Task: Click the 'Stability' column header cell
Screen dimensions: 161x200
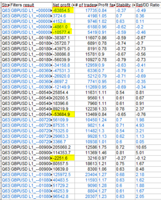Action: click(x=125, y=5)
